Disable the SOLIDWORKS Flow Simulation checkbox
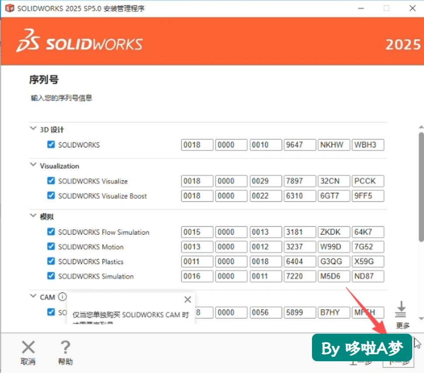Viewport: 424px width, 373px height. (x=51, y=231)
